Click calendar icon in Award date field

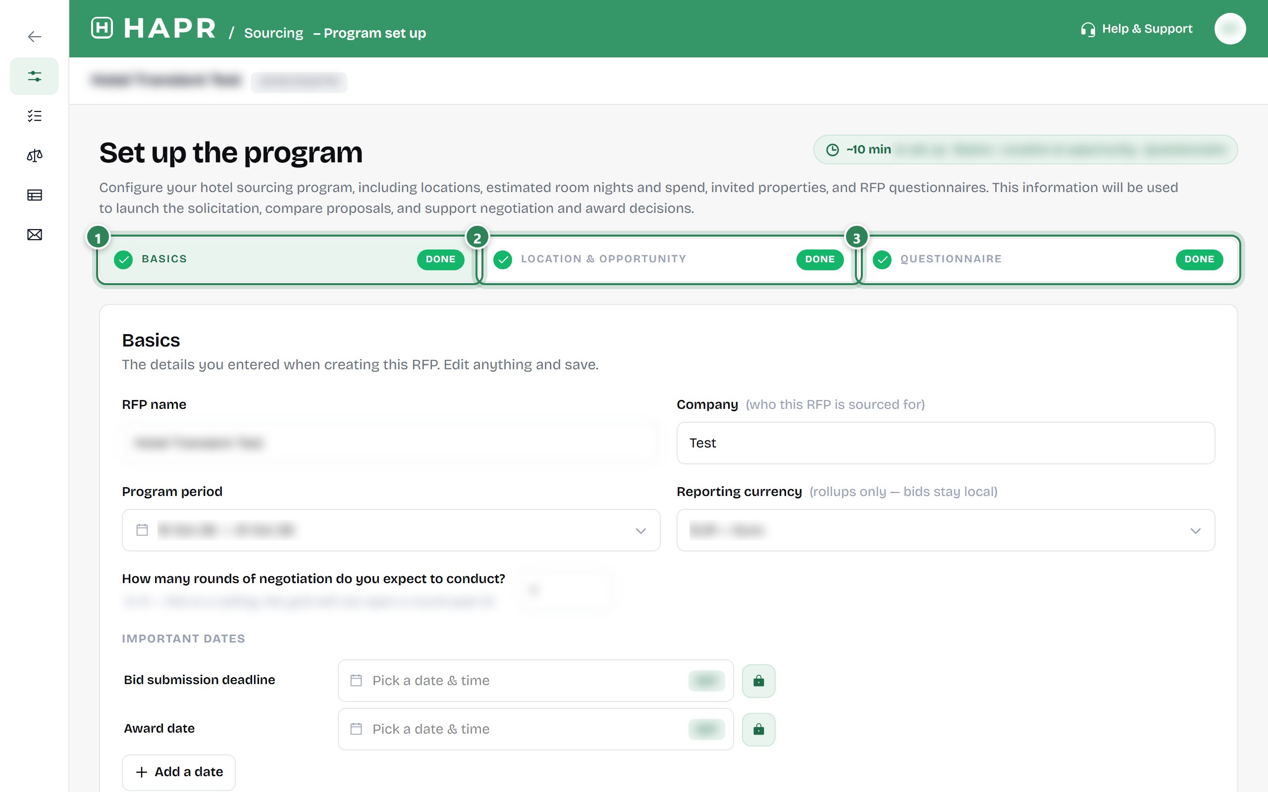tap(356, 729)
